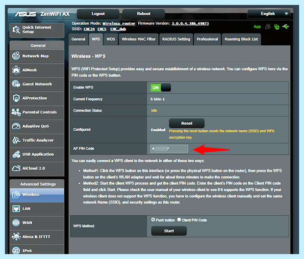Click the Reset WPS configuration button

[187, 123]
